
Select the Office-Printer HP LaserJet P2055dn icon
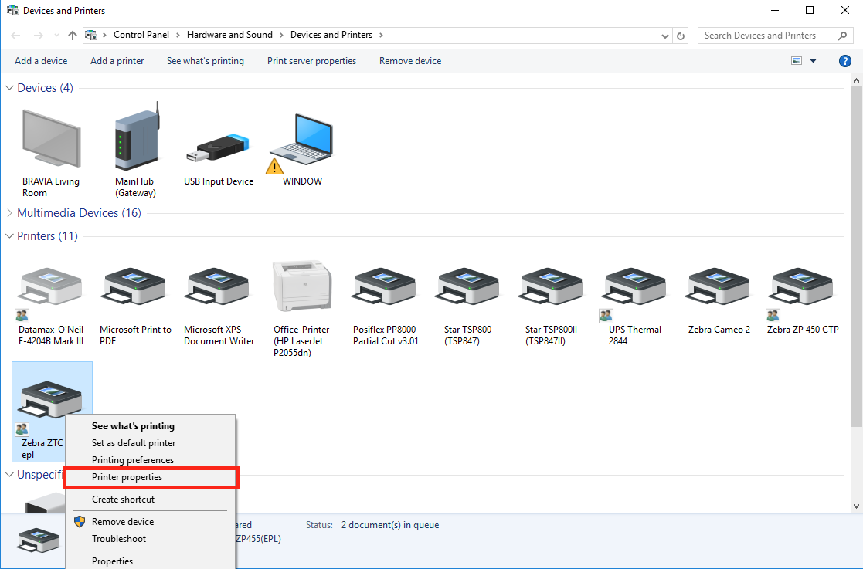click(301, 286)
